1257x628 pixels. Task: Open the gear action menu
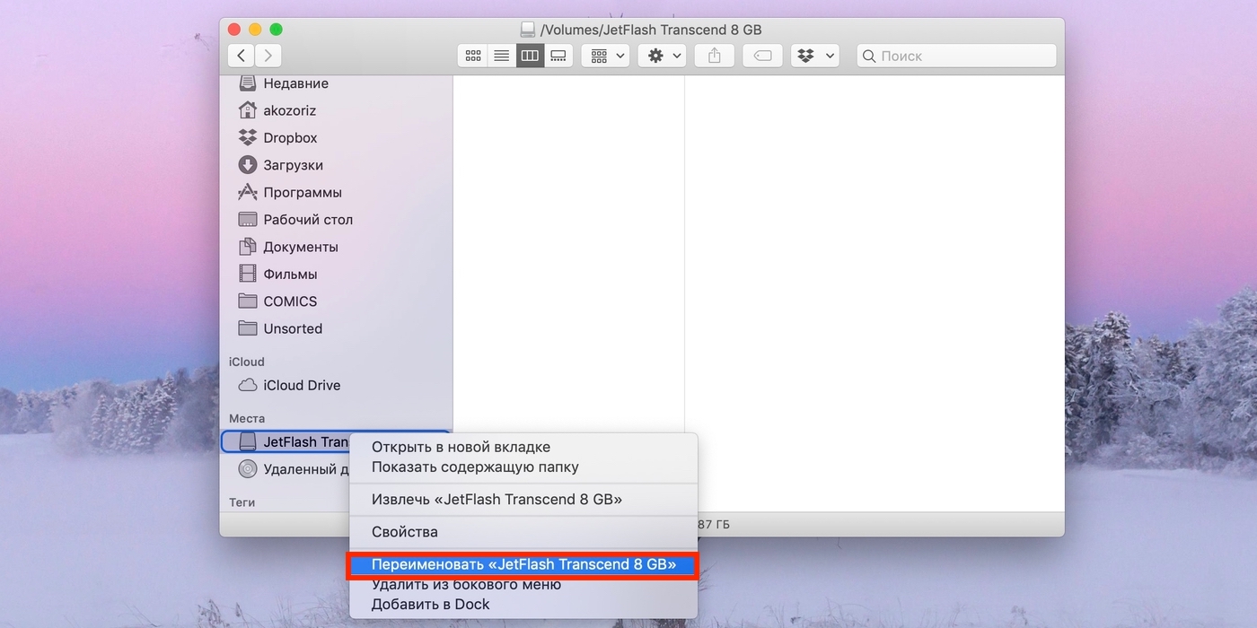663,56
